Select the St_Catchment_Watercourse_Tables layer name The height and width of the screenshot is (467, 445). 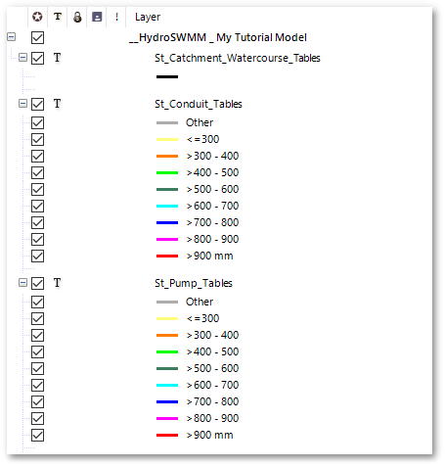click(x=238, y=58)
